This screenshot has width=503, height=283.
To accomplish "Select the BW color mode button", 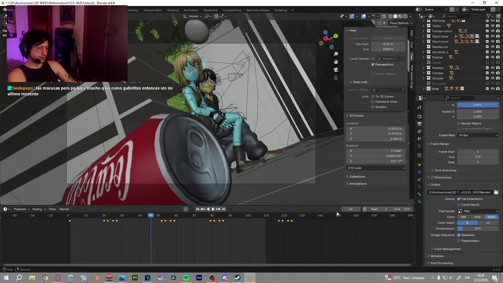I will tap(464, 217).
